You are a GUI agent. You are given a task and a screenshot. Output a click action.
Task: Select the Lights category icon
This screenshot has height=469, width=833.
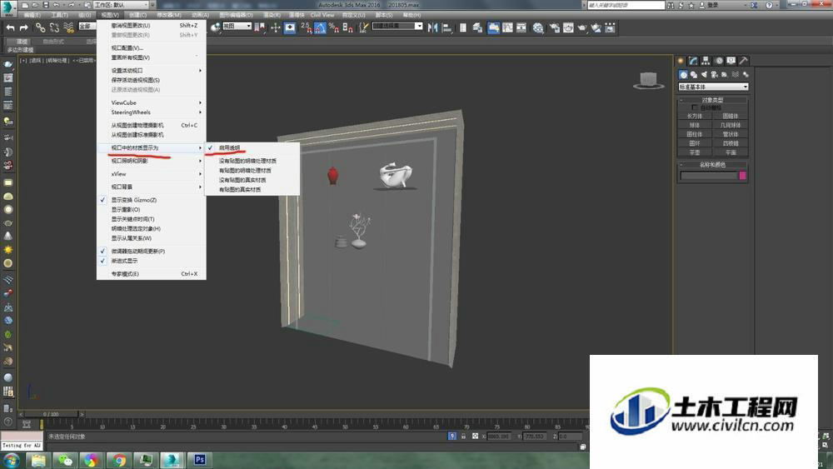click(x=704, y=75)
